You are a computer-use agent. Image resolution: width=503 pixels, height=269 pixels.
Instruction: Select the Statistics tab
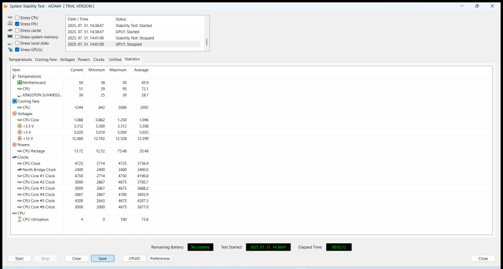(x=132, y=59)
